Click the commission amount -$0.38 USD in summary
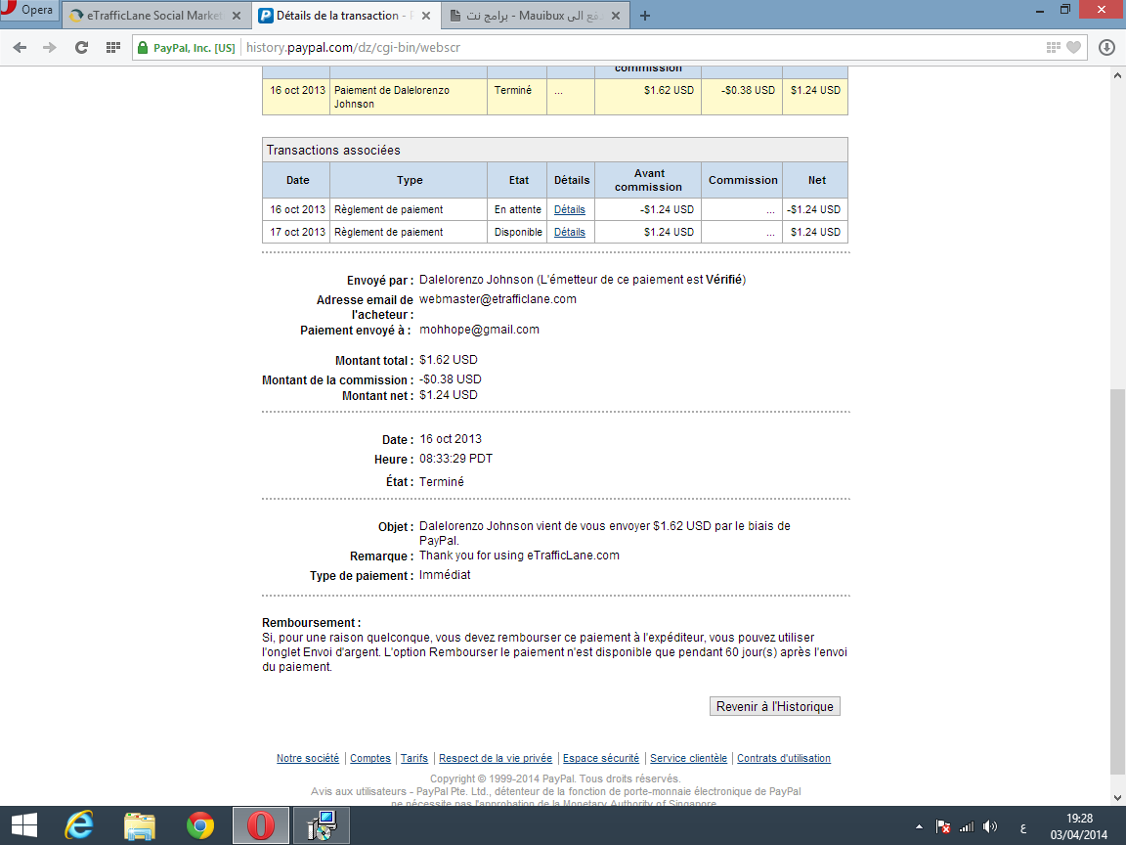The width and height of the screenshot is (1126, 845). coord(451,379)
